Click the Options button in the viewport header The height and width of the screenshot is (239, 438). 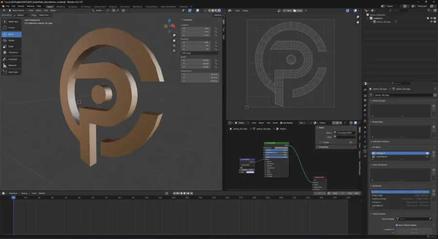click(218, 15)
